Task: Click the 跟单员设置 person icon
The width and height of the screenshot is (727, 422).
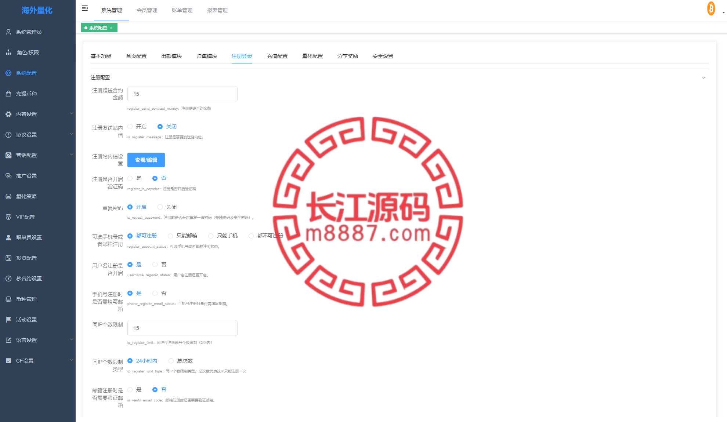Action: coord(8,237)
